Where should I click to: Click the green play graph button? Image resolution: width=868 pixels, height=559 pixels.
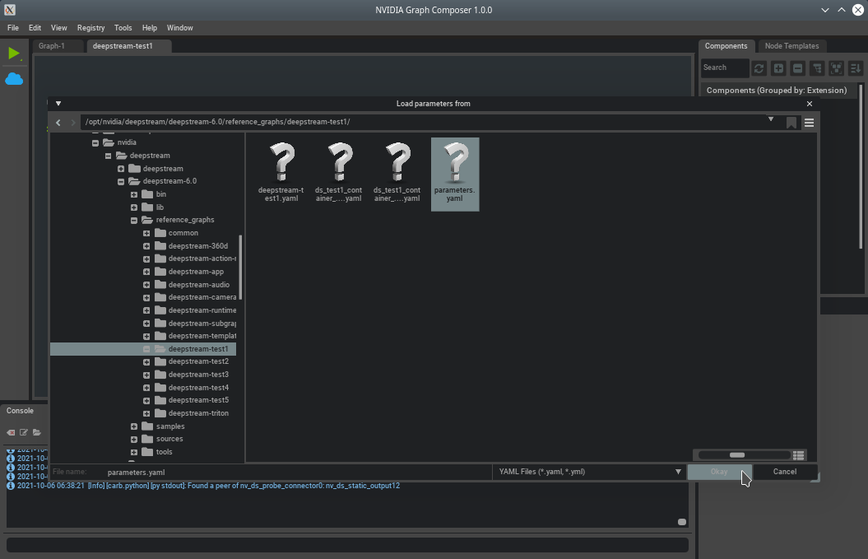(x=14, y=54)
